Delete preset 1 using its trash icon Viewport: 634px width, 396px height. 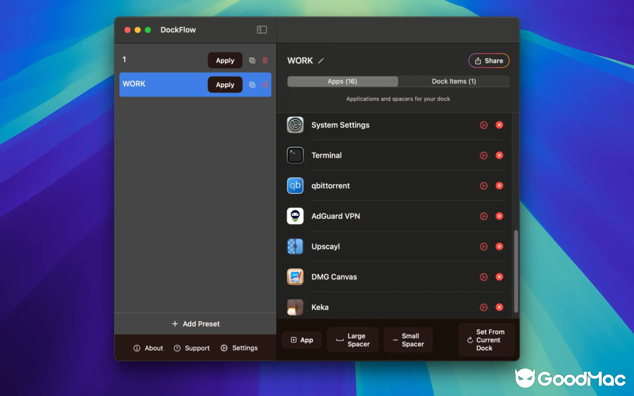[x=265, y=60]
